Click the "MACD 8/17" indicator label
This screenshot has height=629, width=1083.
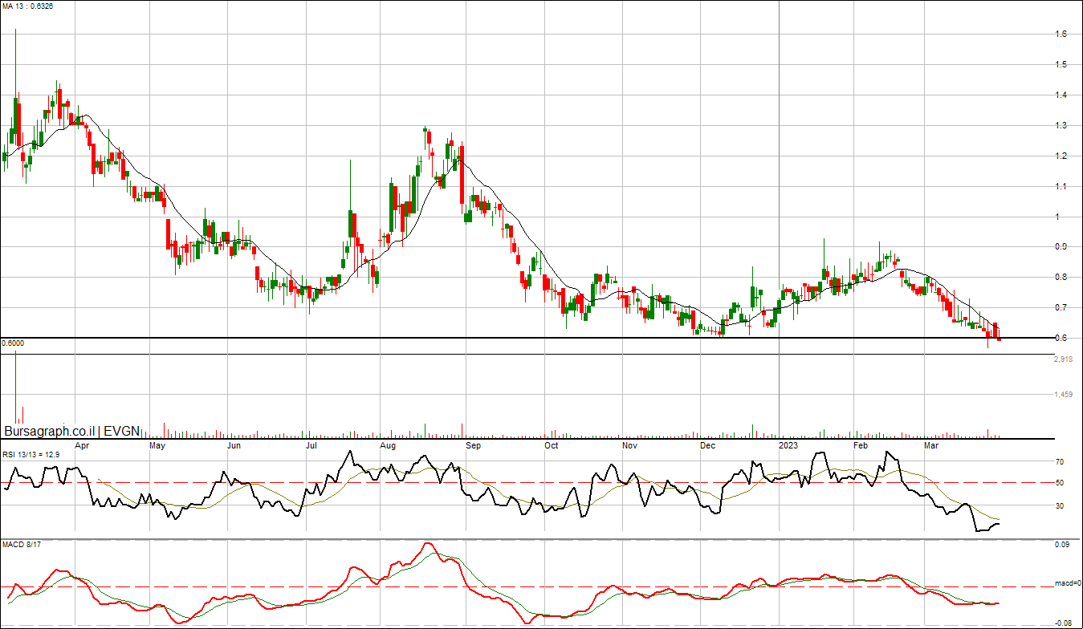(x=20, y=546)
